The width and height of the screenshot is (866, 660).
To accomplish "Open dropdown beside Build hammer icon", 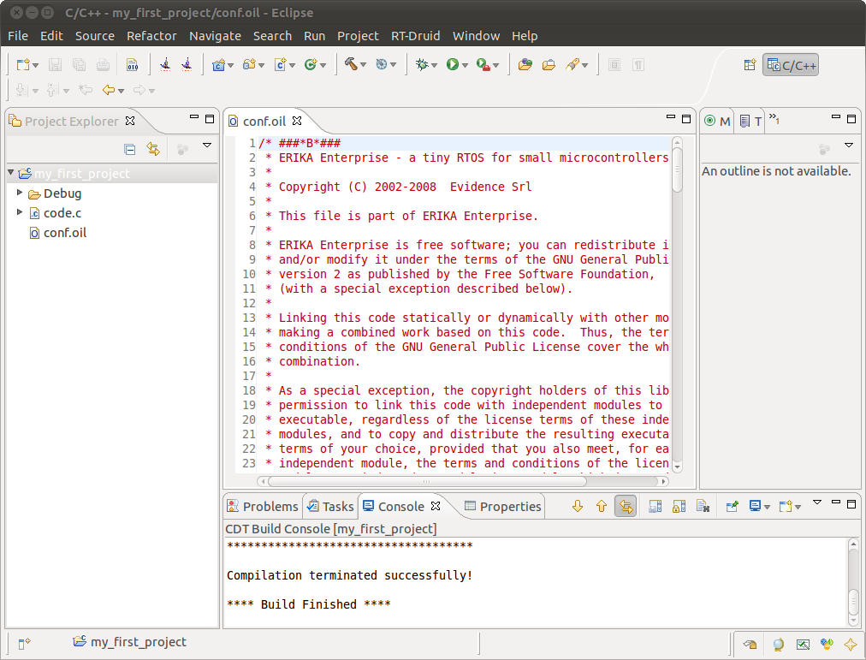I will [364, 65].
